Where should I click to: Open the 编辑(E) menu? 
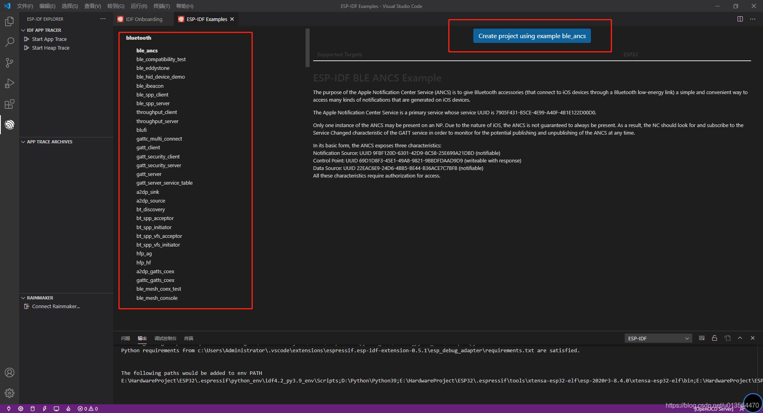pyautogui.click(x=47, y=6)
